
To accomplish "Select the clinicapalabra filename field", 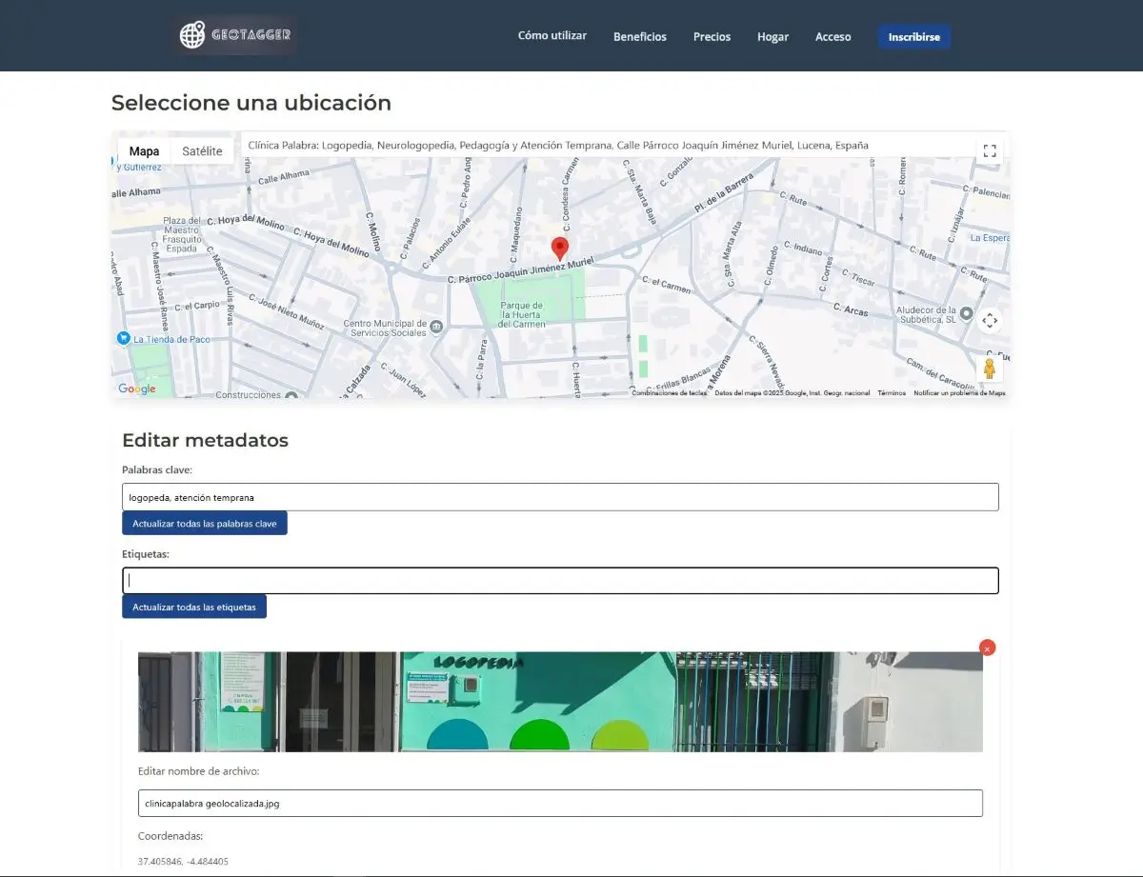I will (560, 803).
